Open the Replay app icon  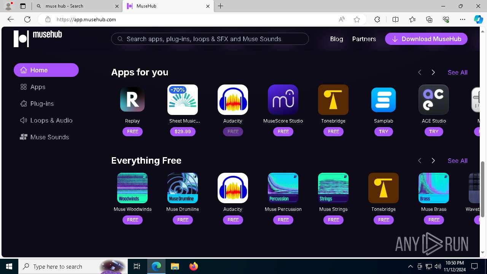tap(132, 100)
